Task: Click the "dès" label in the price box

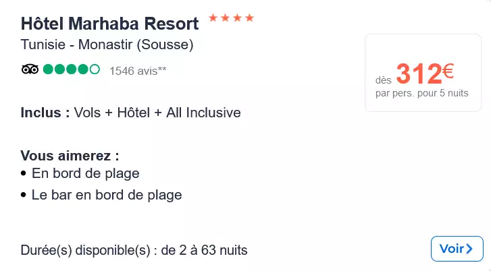Action: (383, 80)
